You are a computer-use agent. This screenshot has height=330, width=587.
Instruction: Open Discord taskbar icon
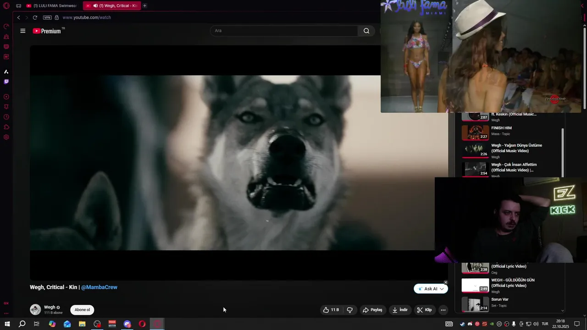[x=127, y=324]
